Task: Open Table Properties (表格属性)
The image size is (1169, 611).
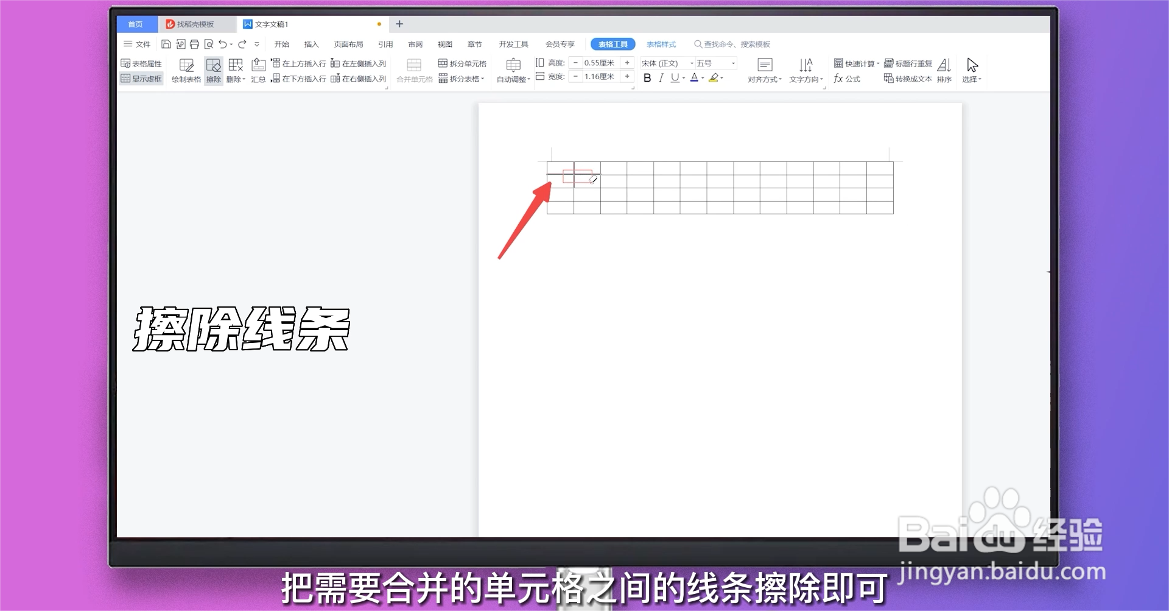Action: click(141, 63)
